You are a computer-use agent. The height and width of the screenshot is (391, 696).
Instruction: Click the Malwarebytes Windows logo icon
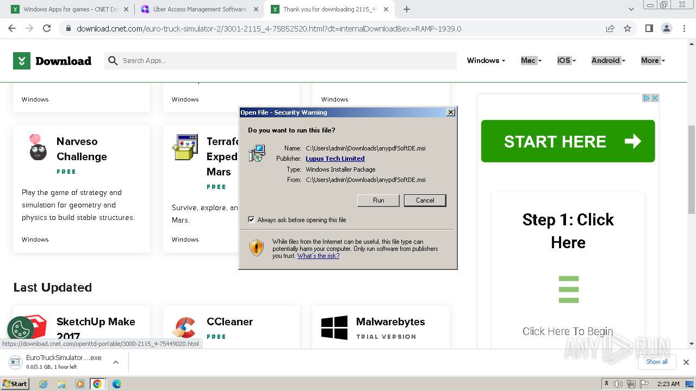pyautogui.click(x=334, y=328)
